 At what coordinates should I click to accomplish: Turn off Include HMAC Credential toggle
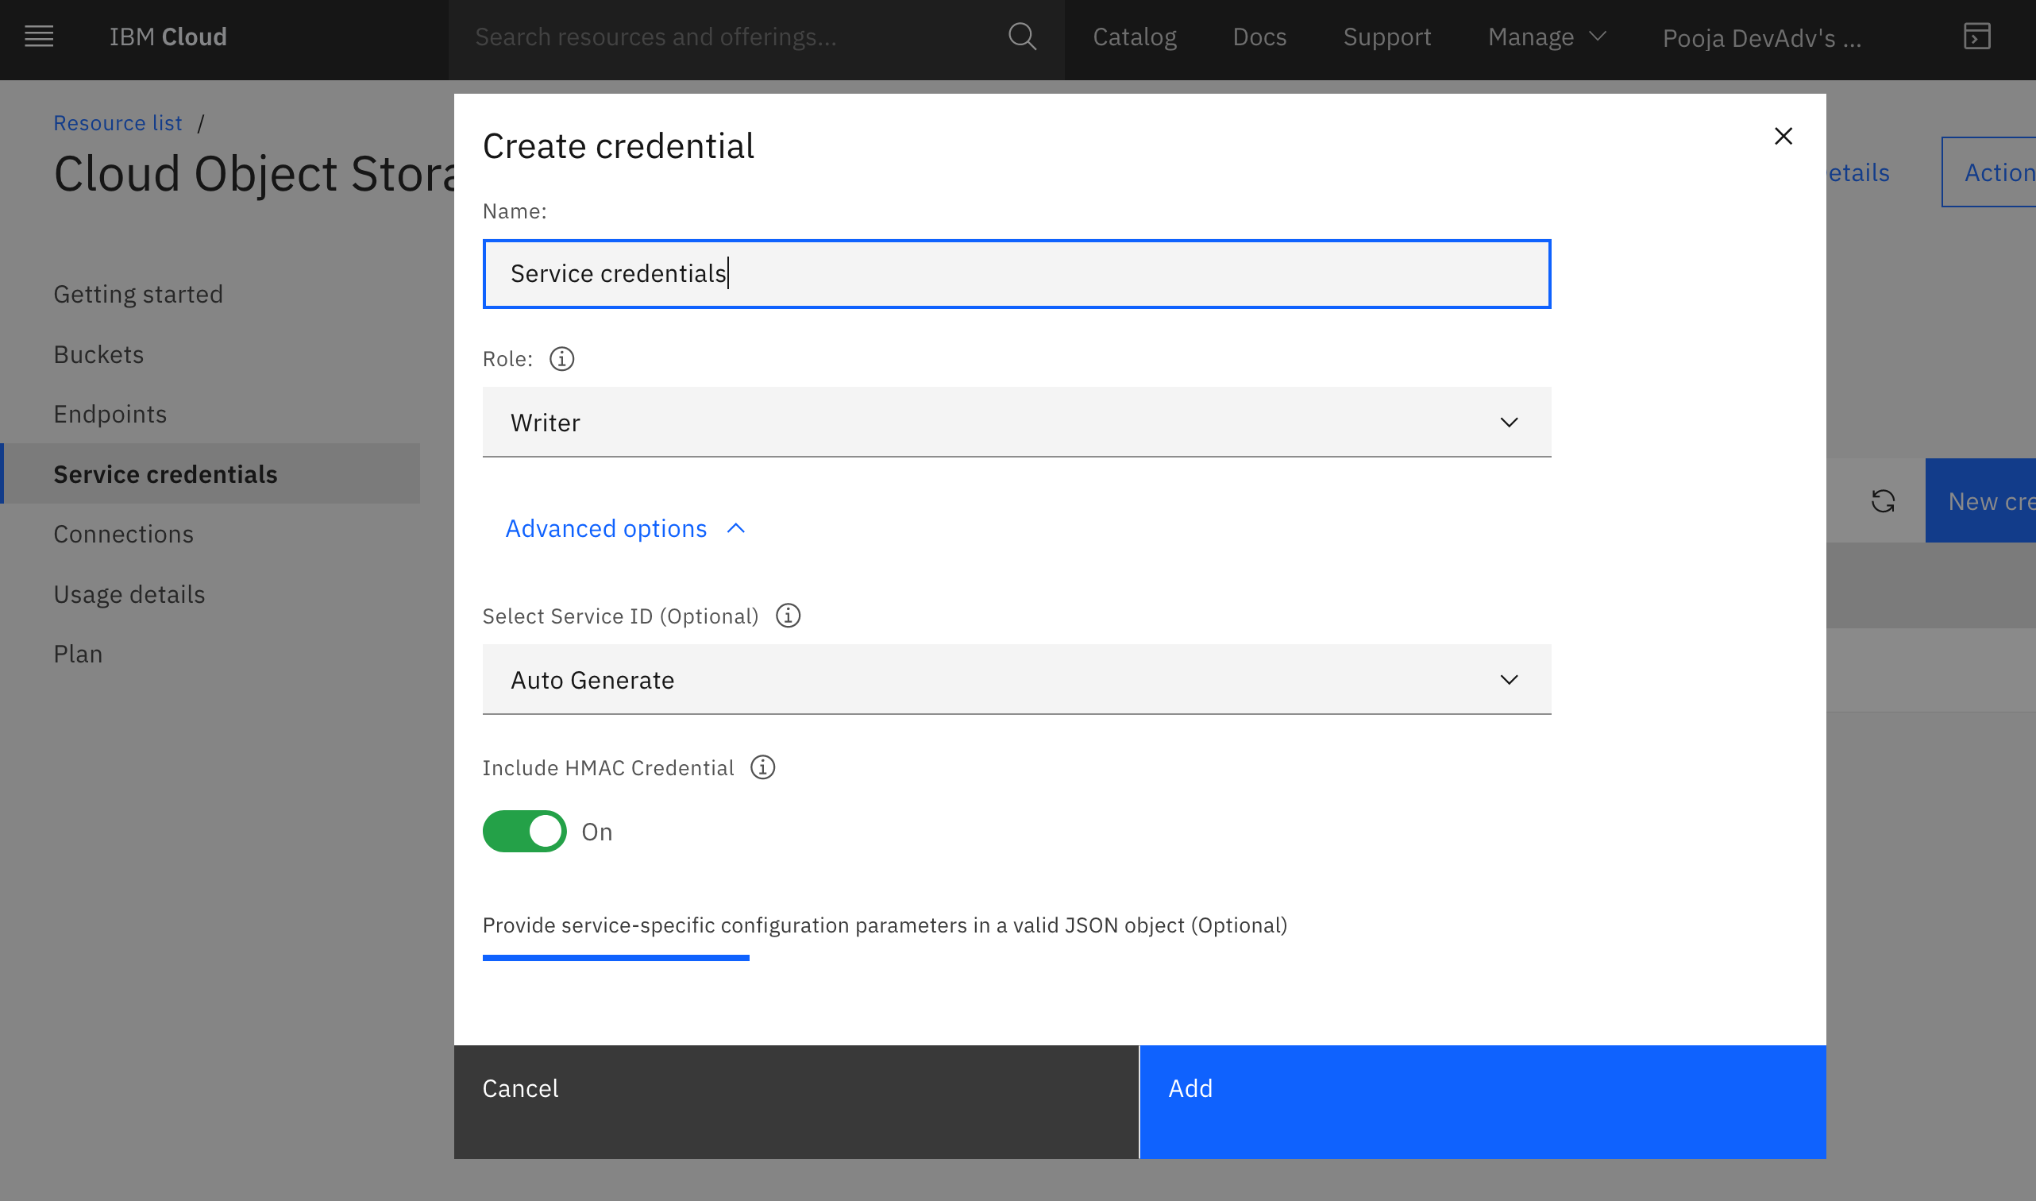pos(524,831)
